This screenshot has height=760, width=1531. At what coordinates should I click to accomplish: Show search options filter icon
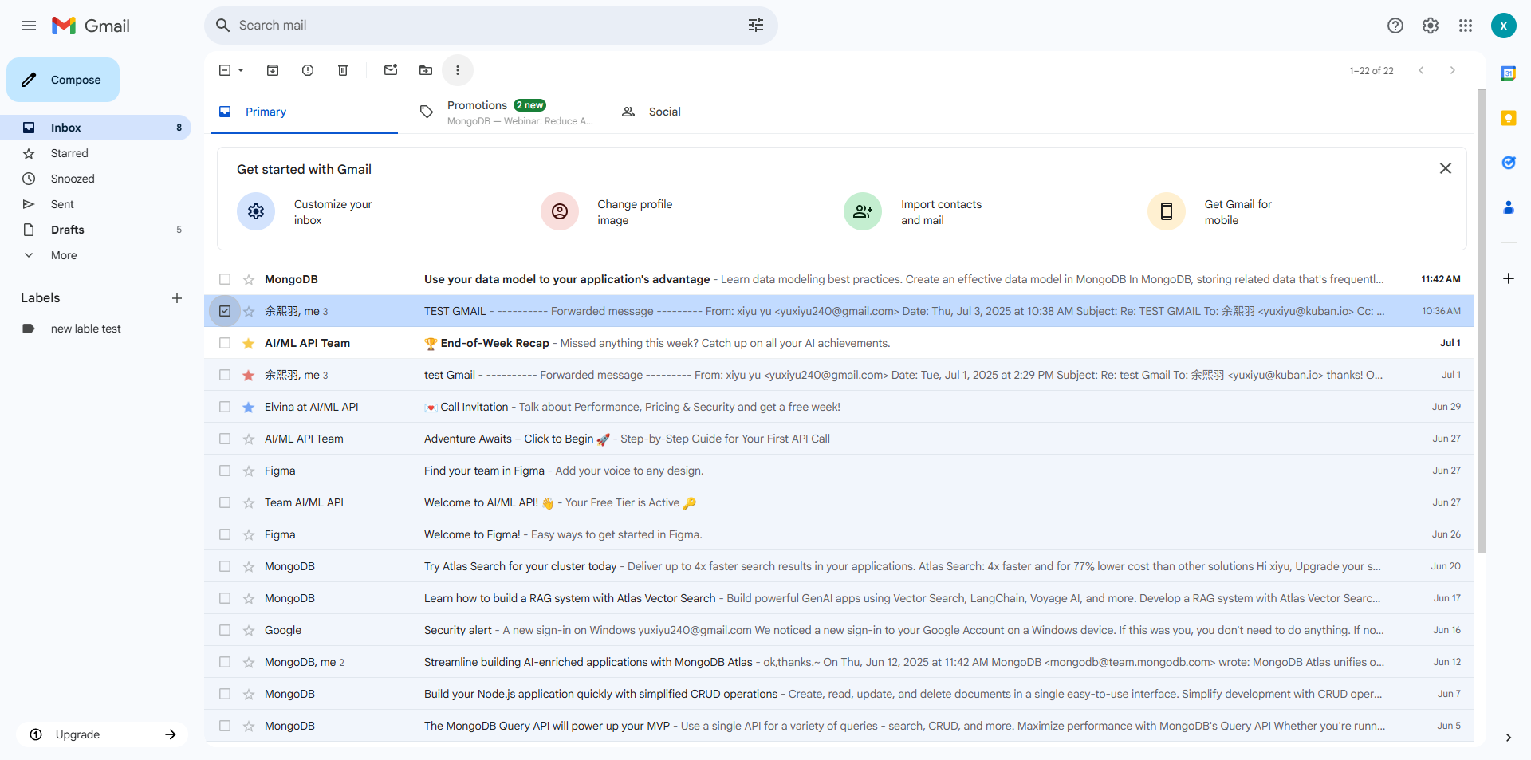(x=756, y=26)
